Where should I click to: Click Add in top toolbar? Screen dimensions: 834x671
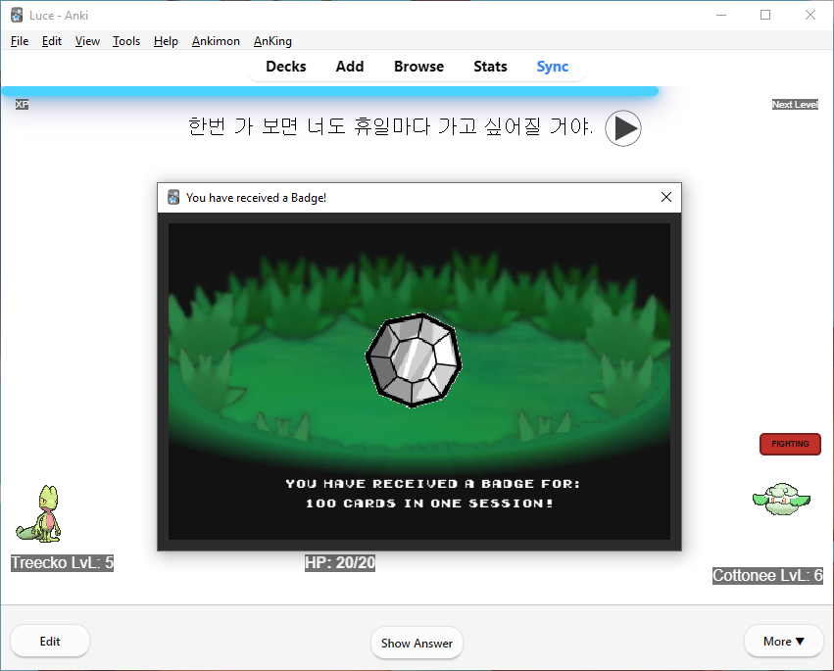click(x=350, y=67)
